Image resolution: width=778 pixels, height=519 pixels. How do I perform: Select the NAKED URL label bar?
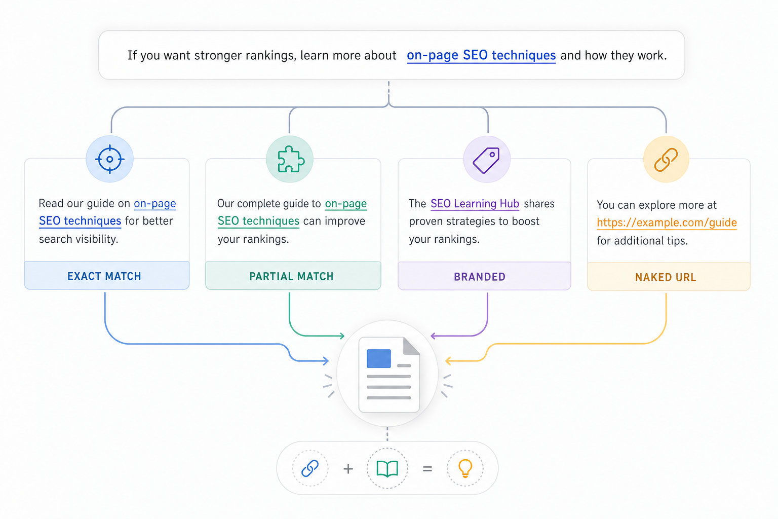(x=669, y=277)
